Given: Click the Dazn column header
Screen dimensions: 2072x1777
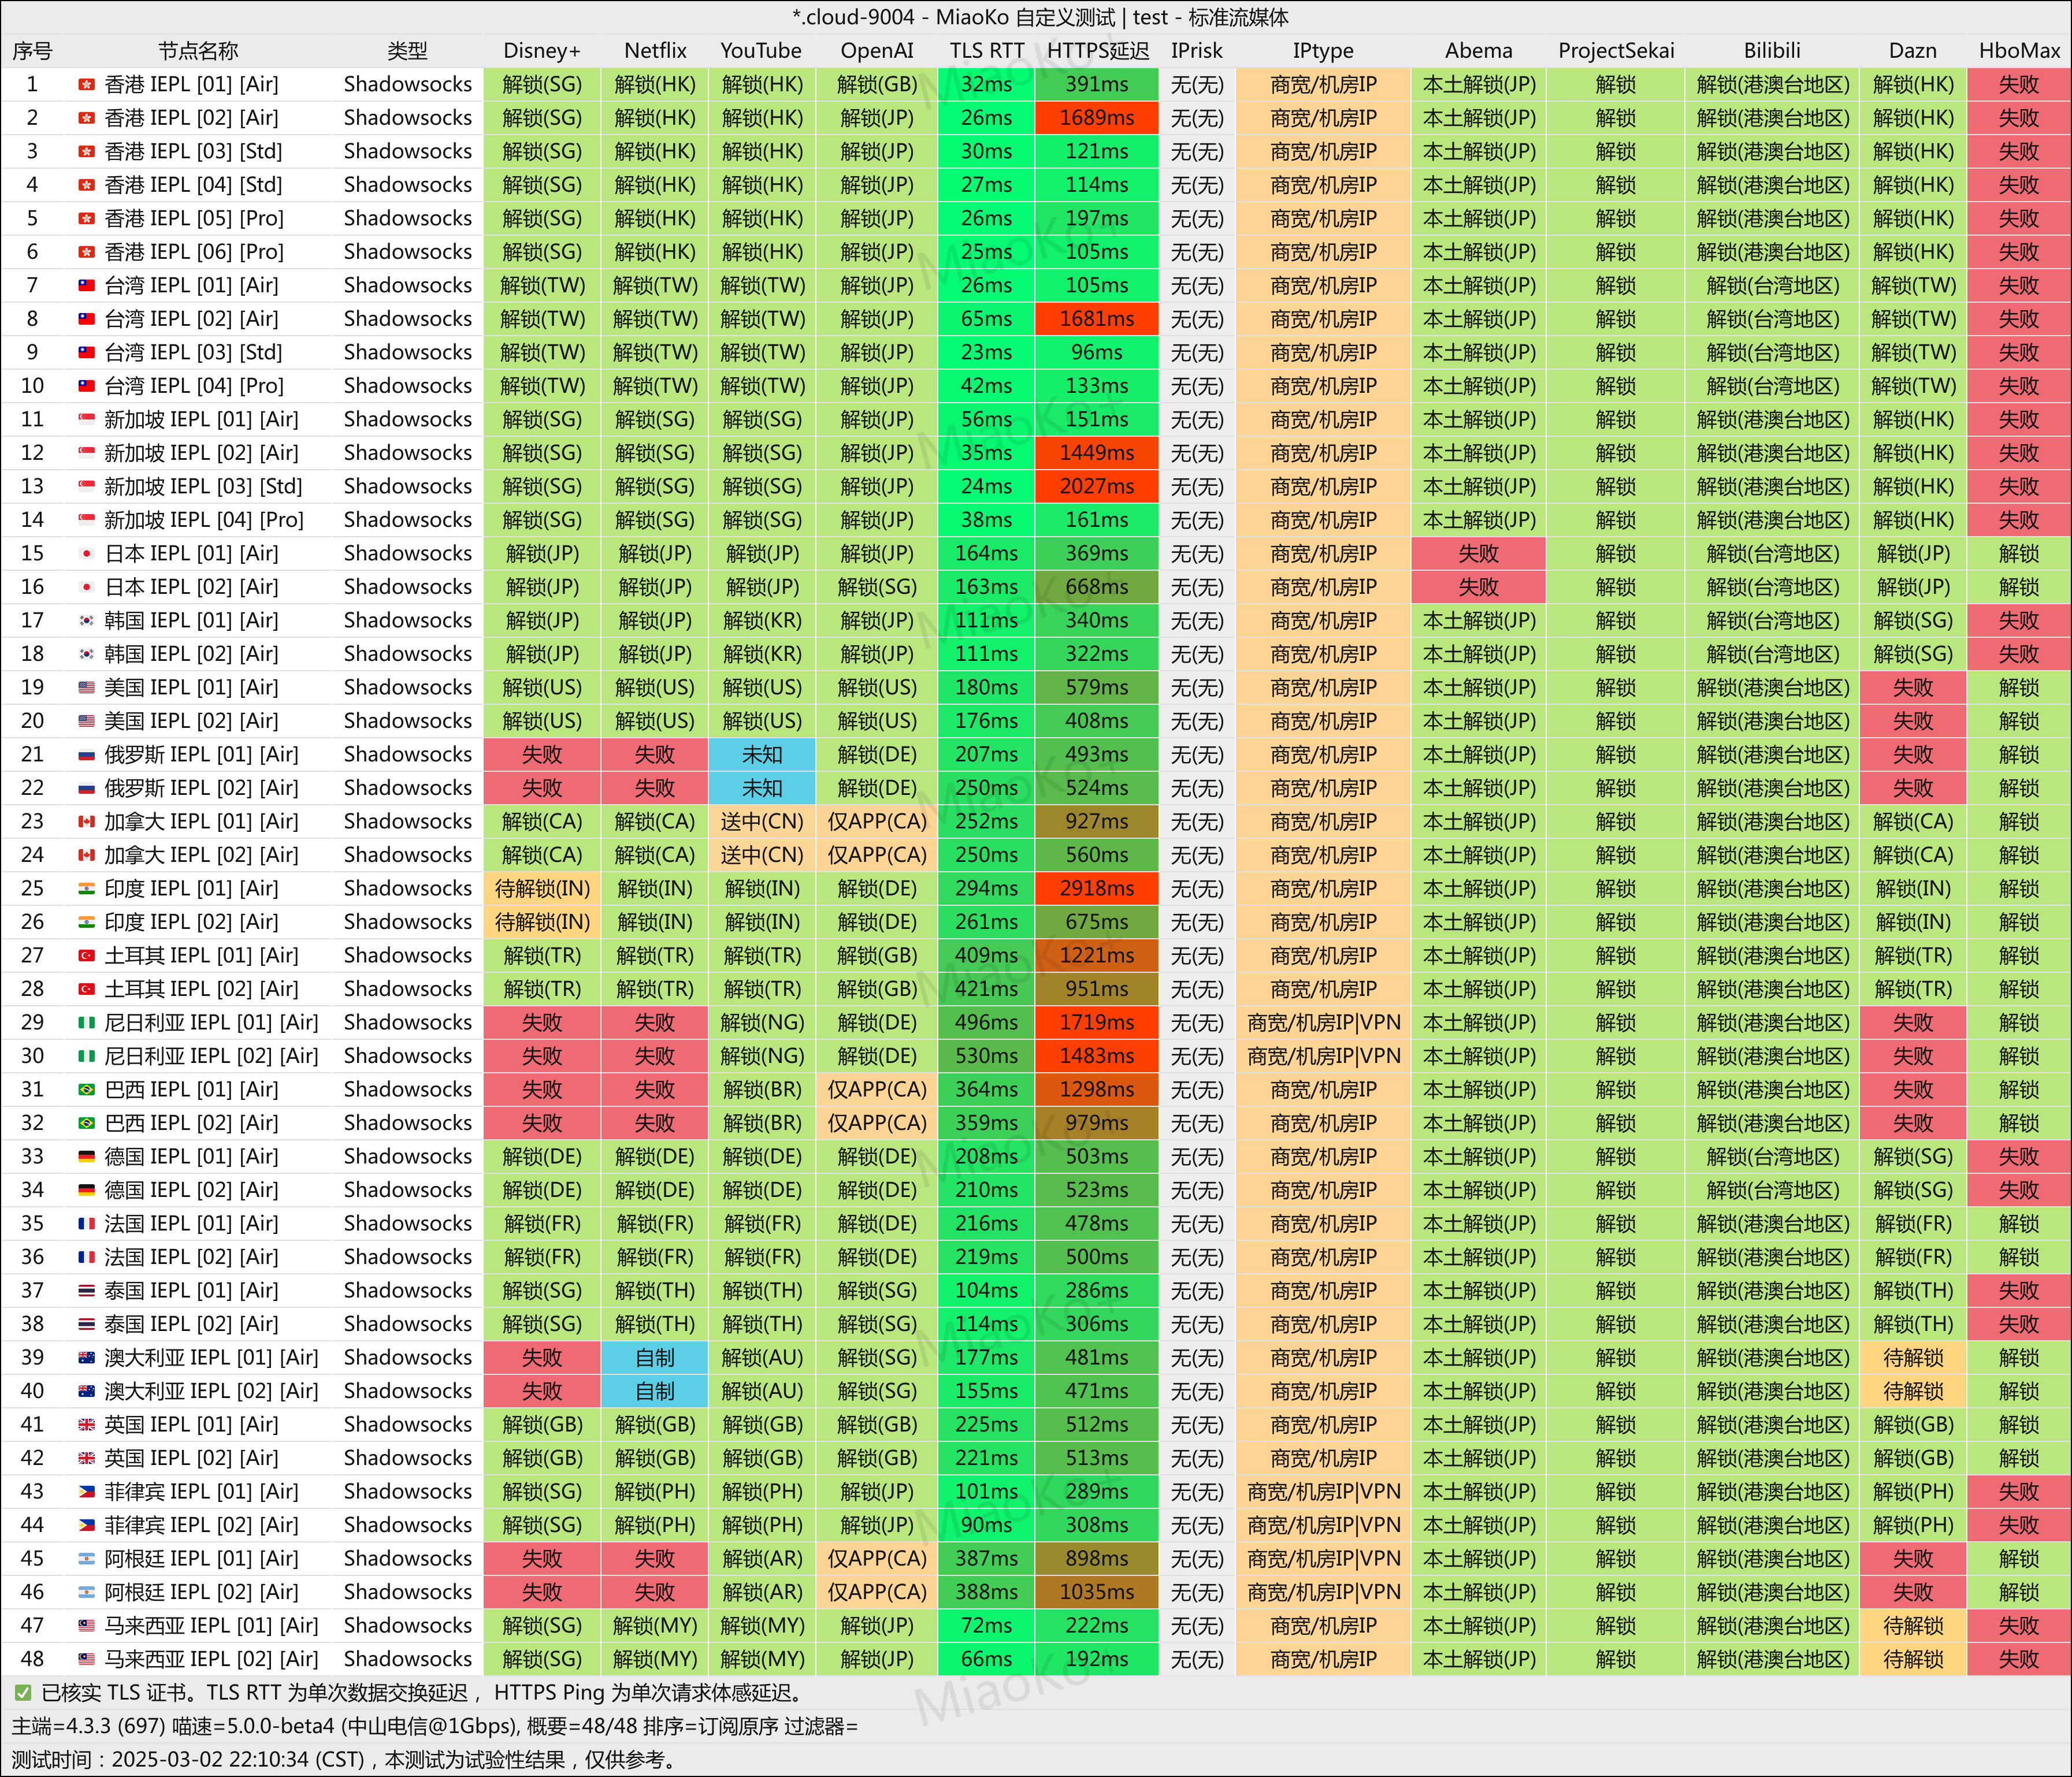Looking at the screenshot, I should 1912,51.
